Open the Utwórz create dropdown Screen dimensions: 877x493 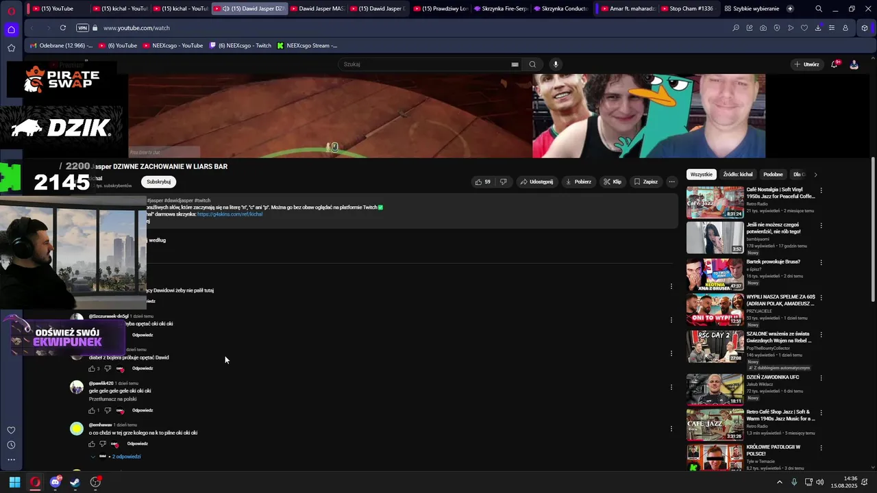click(x=806, y=64)
